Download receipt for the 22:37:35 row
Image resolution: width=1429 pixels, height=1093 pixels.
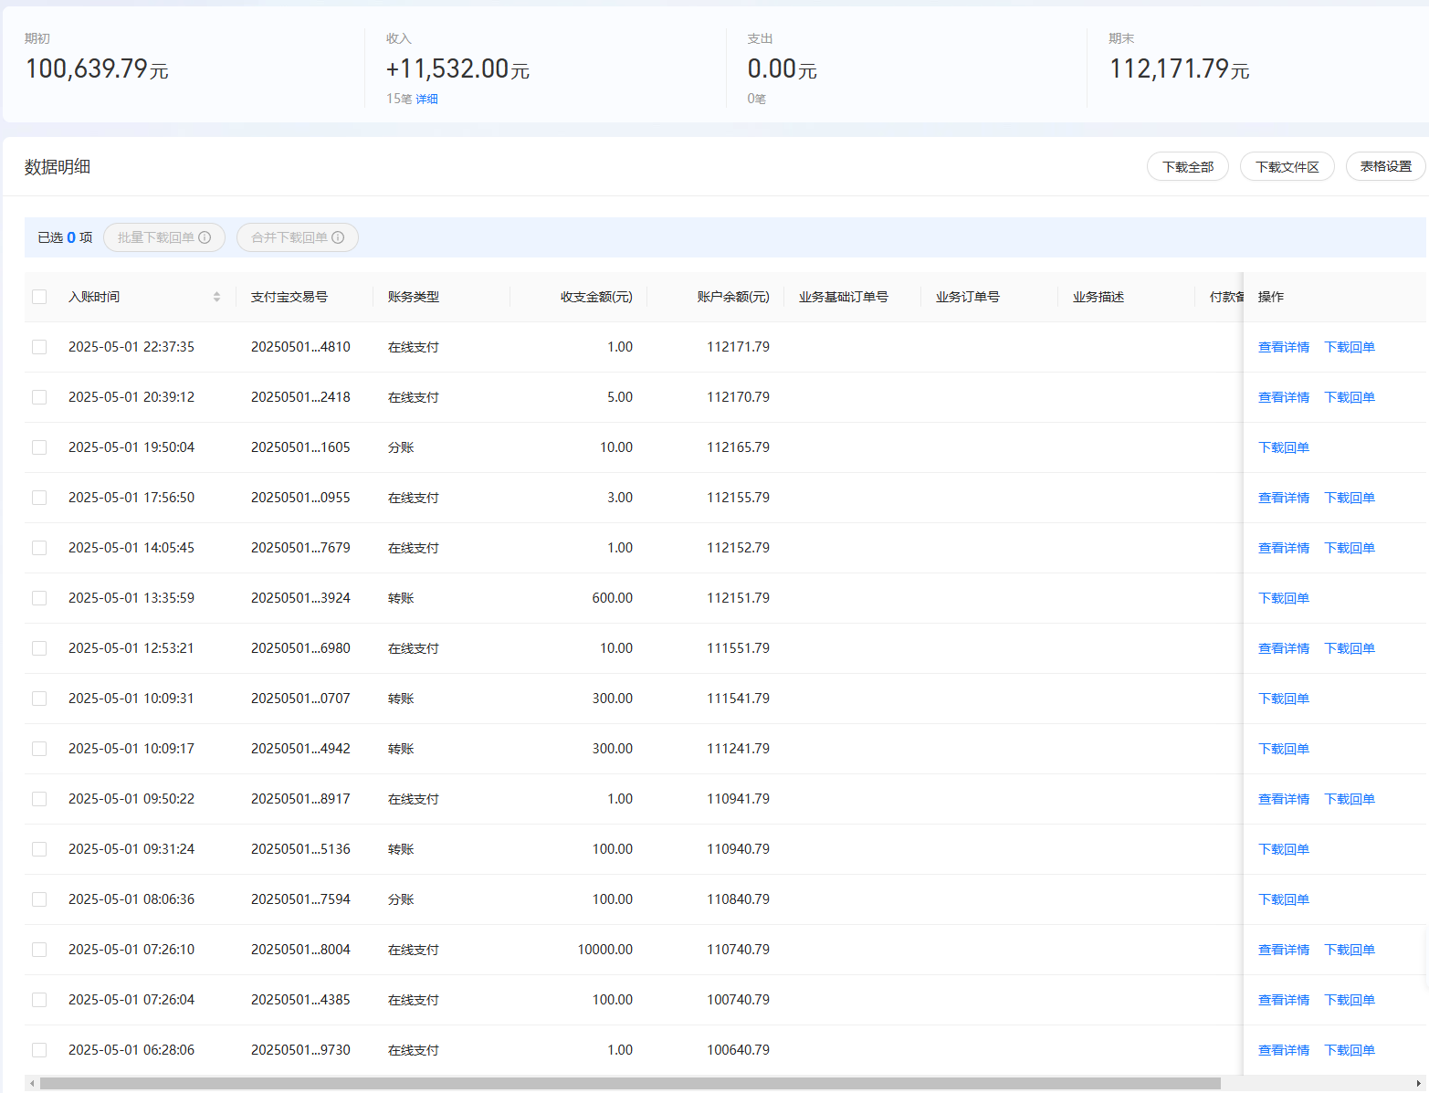coord(1350,347)
